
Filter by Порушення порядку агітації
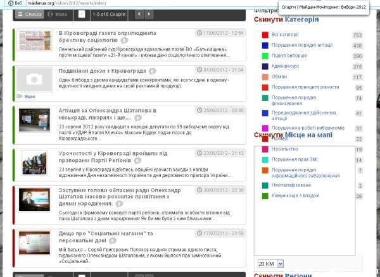[302, 45]
